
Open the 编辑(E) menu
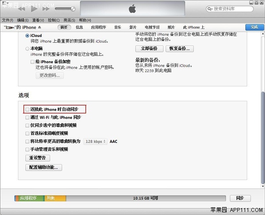click(23, 20)
